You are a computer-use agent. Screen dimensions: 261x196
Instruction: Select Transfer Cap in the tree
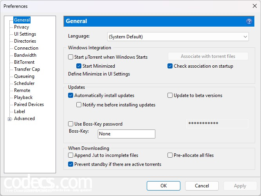tap(27, 69)
